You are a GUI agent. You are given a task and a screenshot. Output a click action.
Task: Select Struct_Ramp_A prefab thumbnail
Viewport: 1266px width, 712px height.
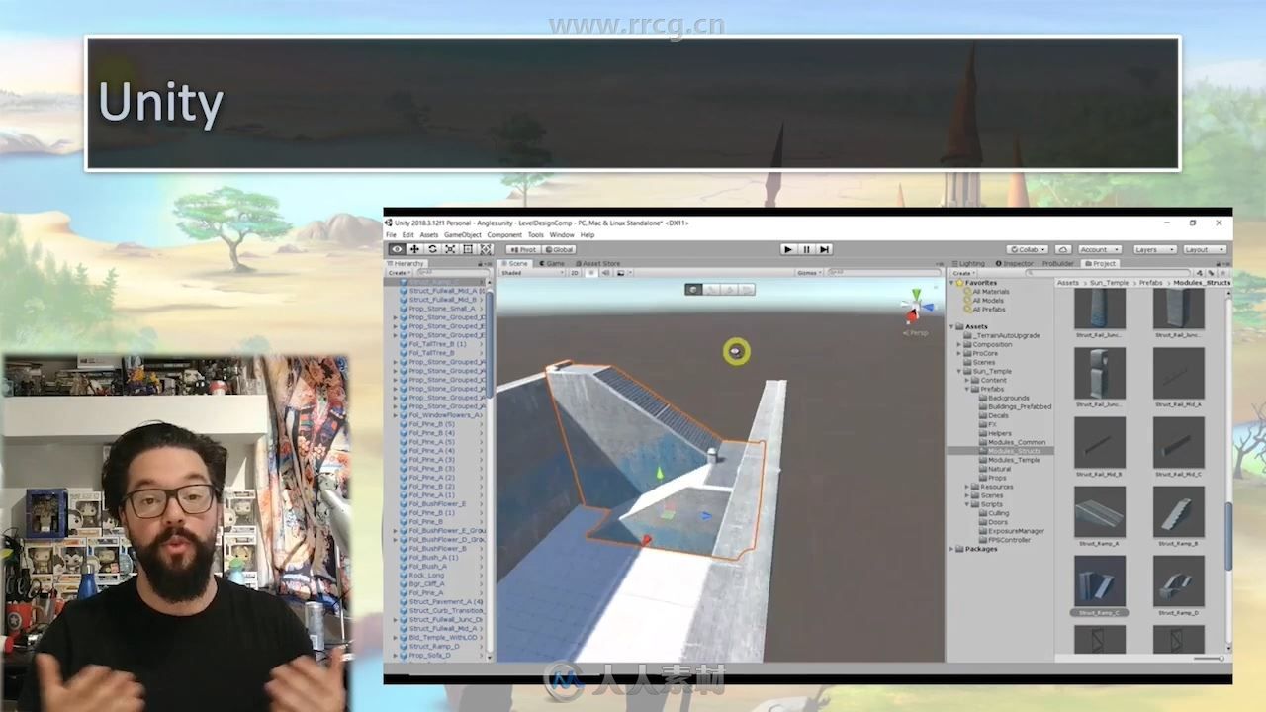(x=1099, y=512)
